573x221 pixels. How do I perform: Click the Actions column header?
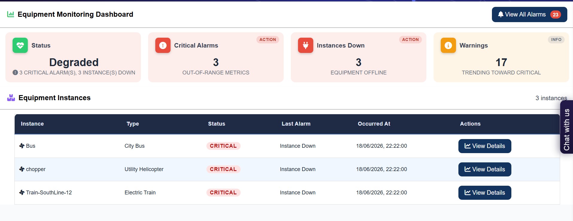pyautogui.click(x=470, y=124)
